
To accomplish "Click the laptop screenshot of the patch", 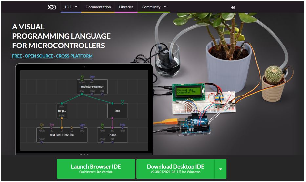I will tap(84, 110).
